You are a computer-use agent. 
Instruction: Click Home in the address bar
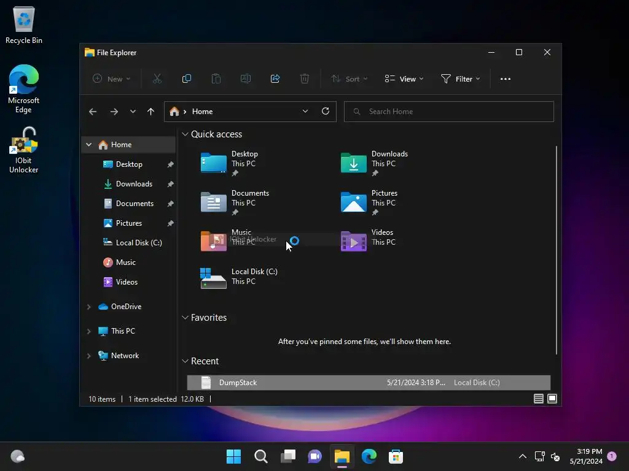tap(202, 112)
